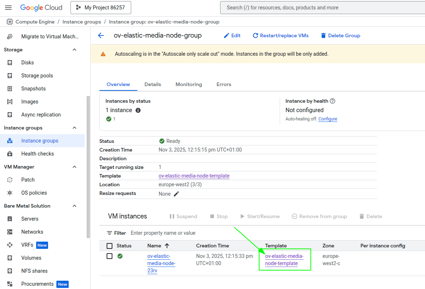Viewport: 425px width, 289px height.
Task: Switch to the Details tab
Action: click(x=153, y=84)
